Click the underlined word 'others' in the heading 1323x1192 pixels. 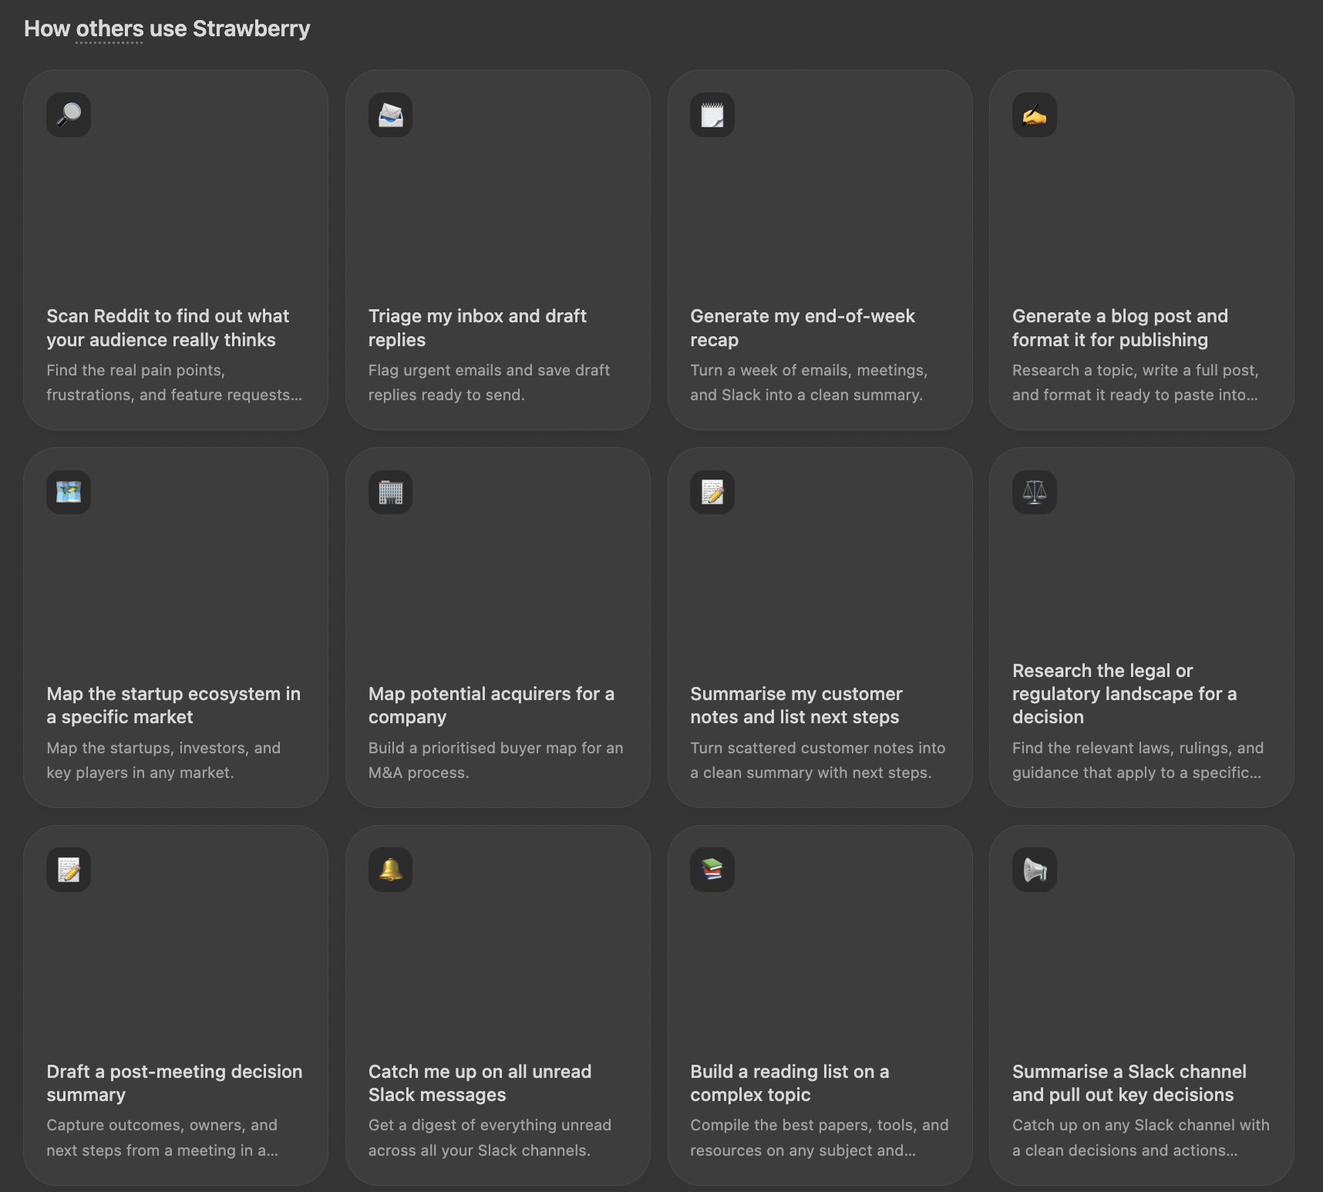click(x=109, y=29)
